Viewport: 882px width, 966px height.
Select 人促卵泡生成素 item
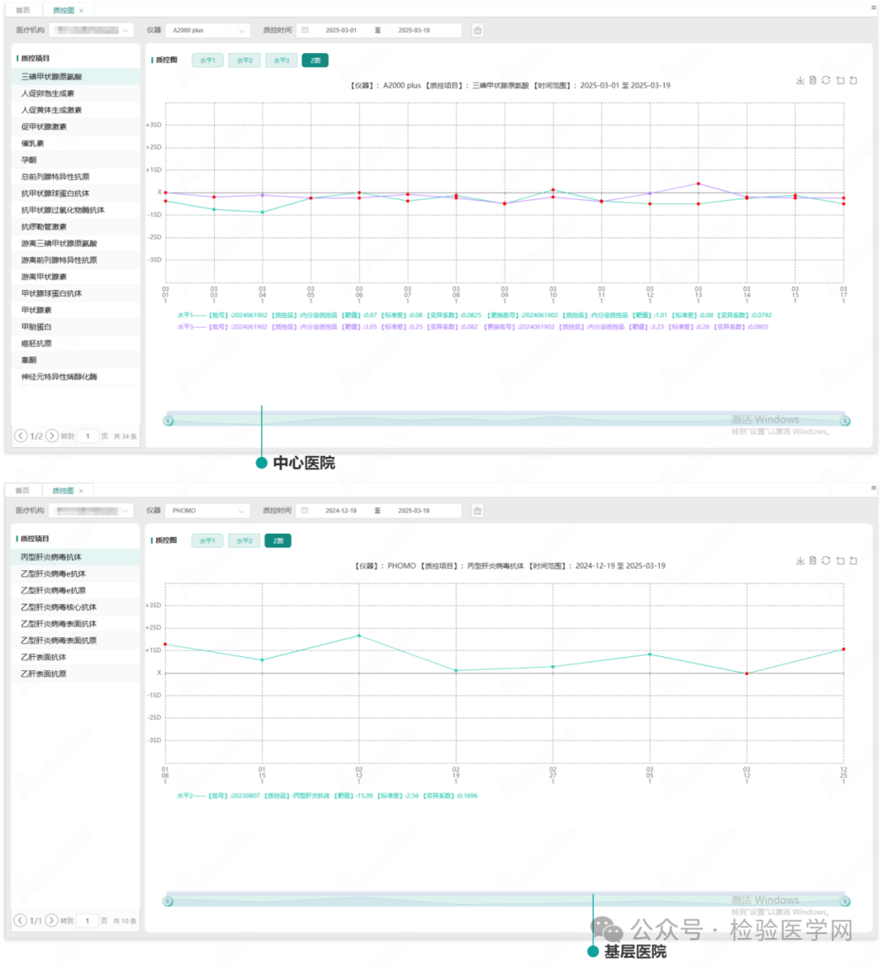[76, 94]
